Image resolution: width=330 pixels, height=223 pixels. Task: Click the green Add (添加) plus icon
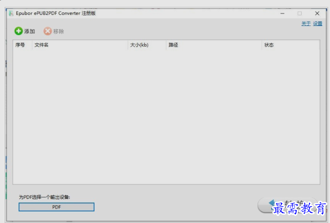[19, 31]
